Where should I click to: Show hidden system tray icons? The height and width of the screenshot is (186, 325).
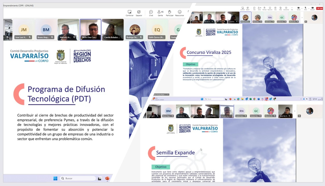click(301, 99)
